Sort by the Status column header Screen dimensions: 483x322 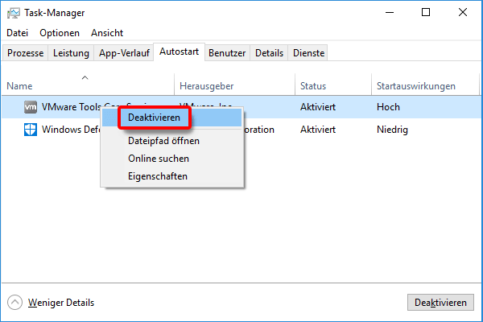click(x=333, y=85)
